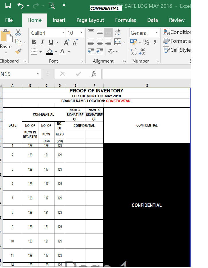Screen dimensions: 208x268
Task: Increase font size with the large A icon
Action: tap(66, 42)
